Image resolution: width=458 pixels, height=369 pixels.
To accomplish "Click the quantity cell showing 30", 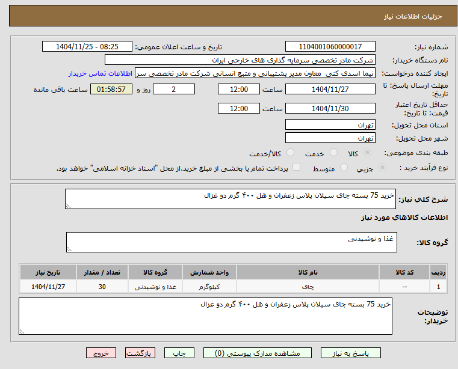I will (102, 287).
